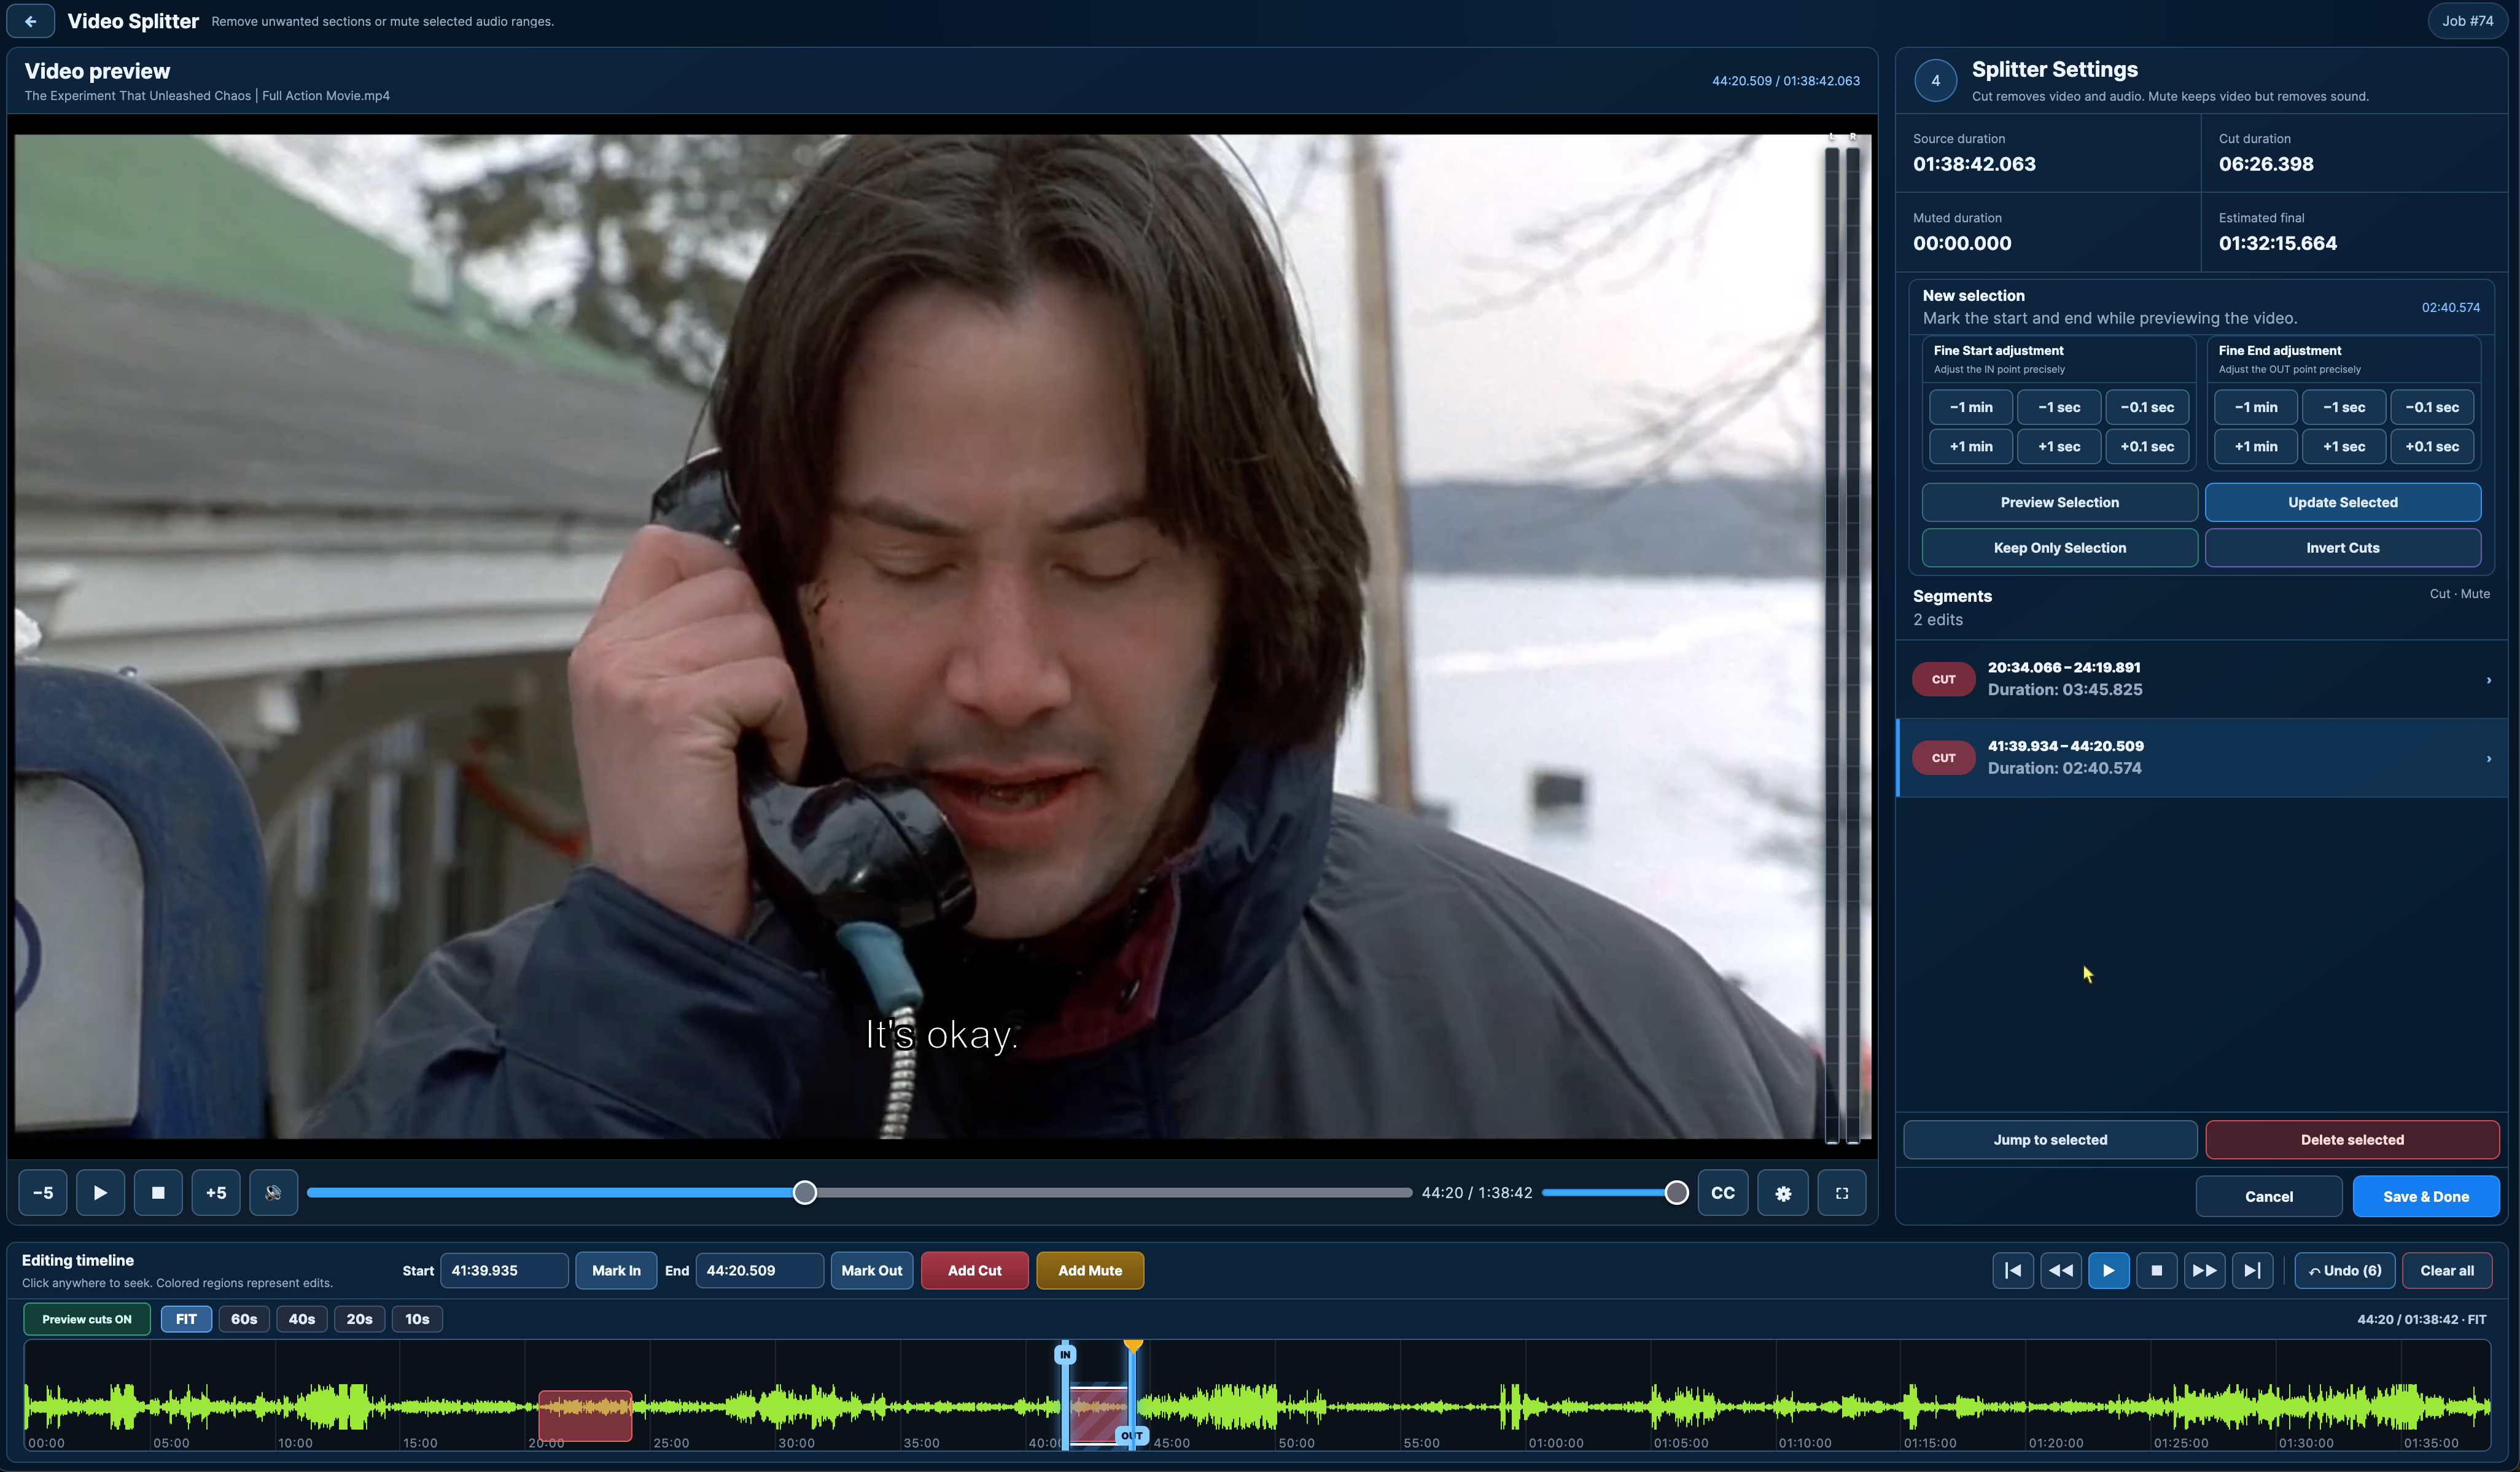
Task: Stop timeline playback square icon
Action: (x=2157, y=1270)
